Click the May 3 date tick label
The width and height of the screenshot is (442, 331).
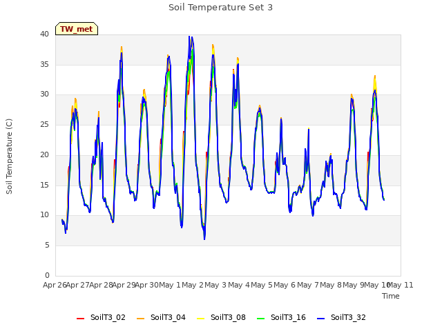215,285
